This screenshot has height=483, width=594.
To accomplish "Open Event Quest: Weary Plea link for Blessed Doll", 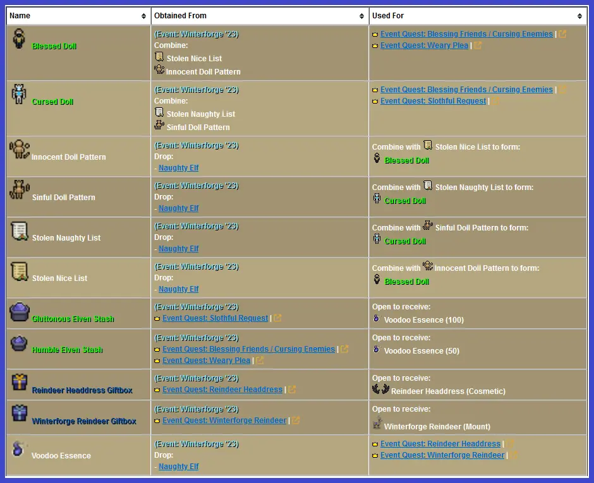I will pyautogui.click(x=424, y=45).
